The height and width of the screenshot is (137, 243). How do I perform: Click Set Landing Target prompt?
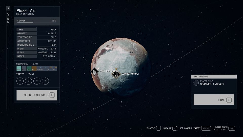click(x=190, y=128)
